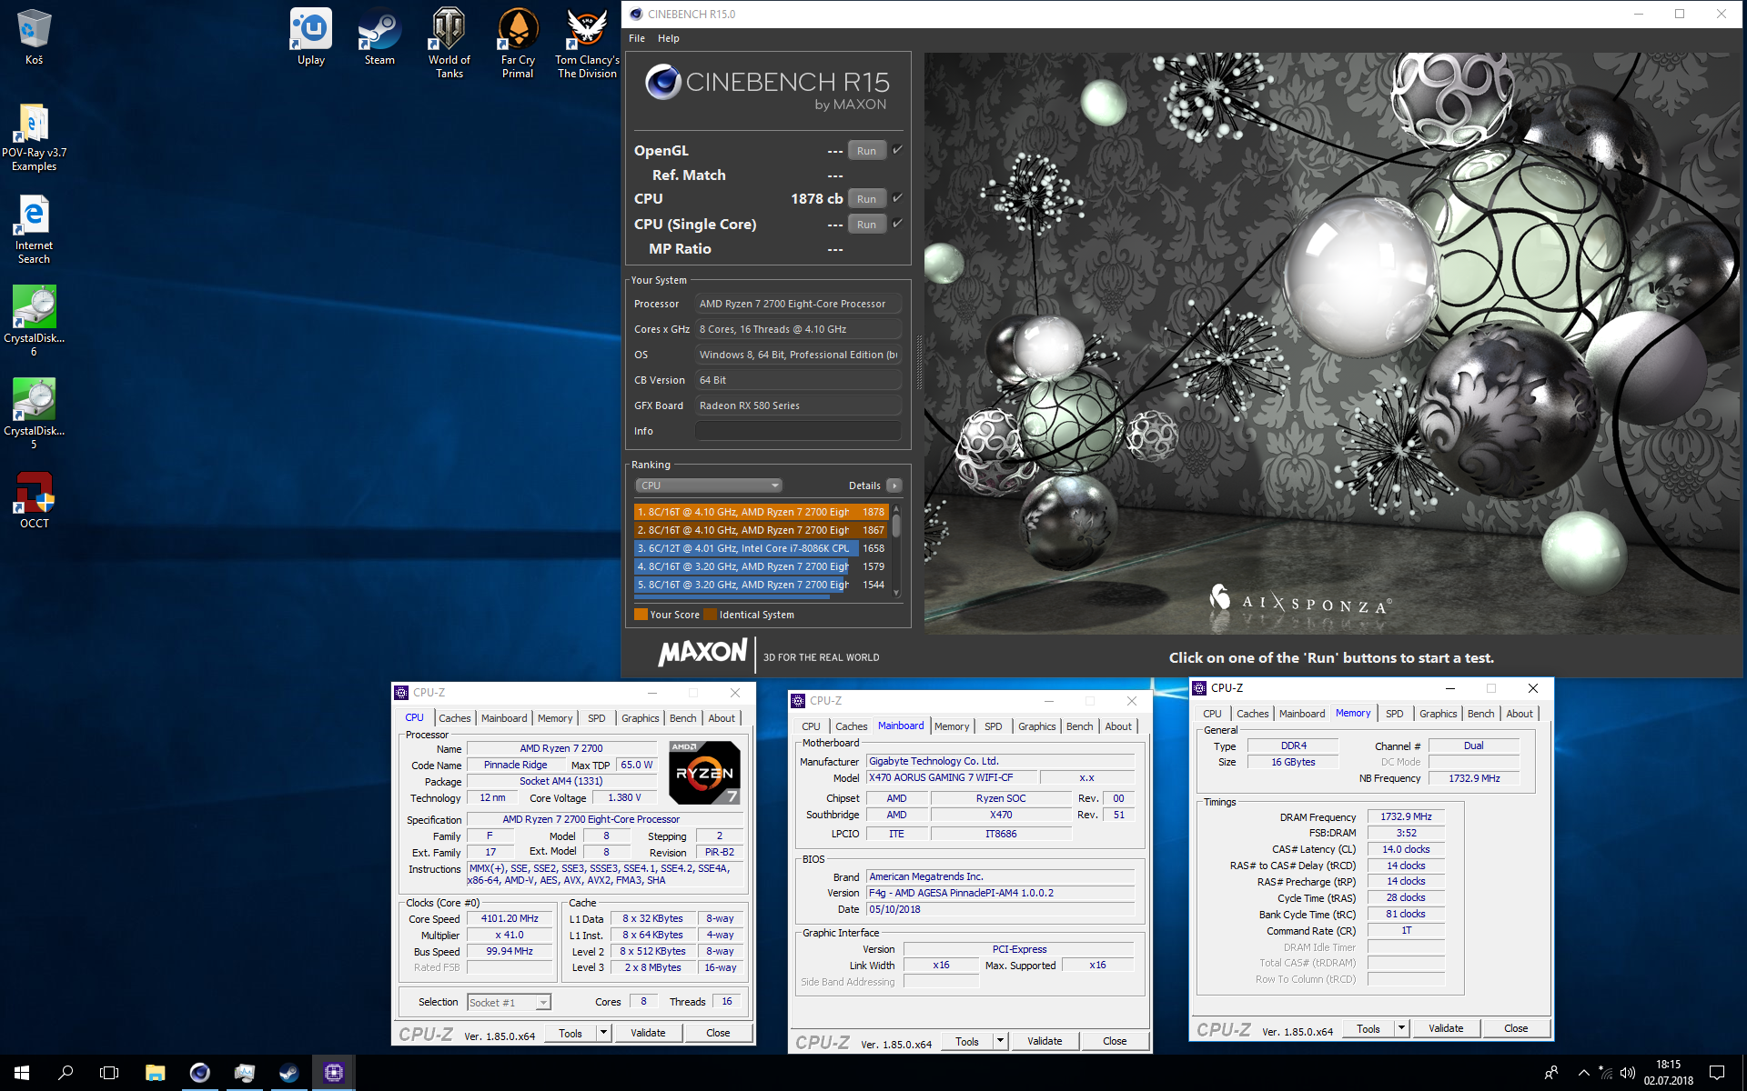The width and height of the screenshot is (1747, 1091).
Task: Switch to Cinebench via taskbar icon
Action: click(x=199, y=1073)
